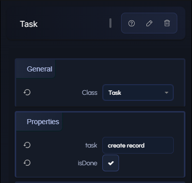Uncheck the isDone checkbox
The width and height of the screenshot is (192, 183).
pos(110,163)
